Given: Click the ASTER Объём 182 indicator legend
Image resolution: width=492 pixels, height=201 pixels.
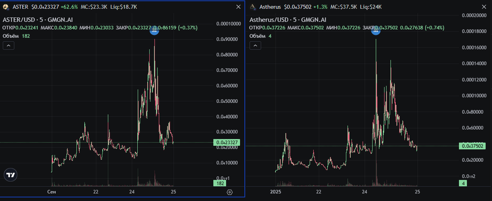Looking at the screenshot, I should click(16, 36).
